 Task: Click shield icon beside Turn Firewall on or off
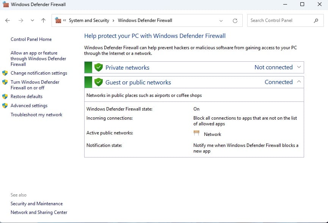tap(5, 82)
